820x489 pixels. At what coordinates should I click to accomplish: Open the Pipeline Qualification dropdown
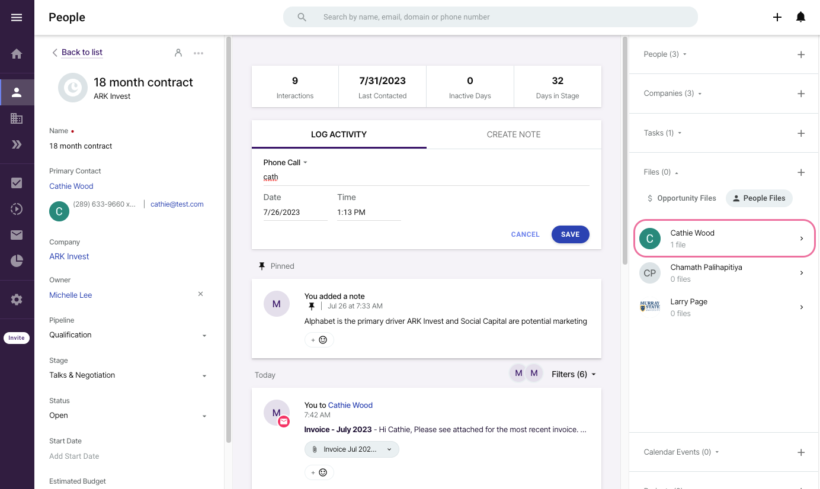(x=128, y=335)
